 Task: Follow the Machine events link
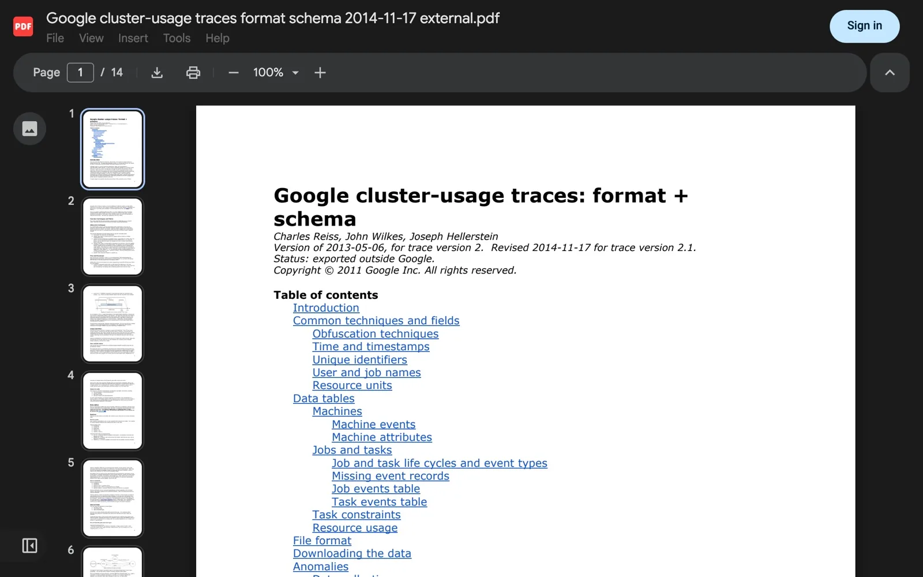point(374,425)
